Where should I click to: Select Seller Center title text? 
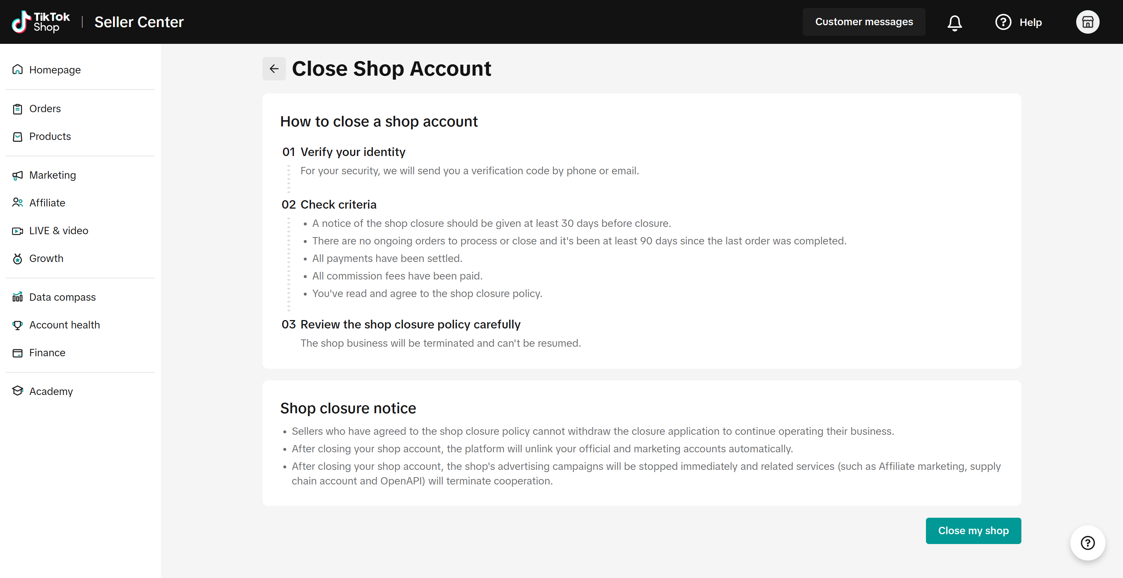[x=139, y=22]
